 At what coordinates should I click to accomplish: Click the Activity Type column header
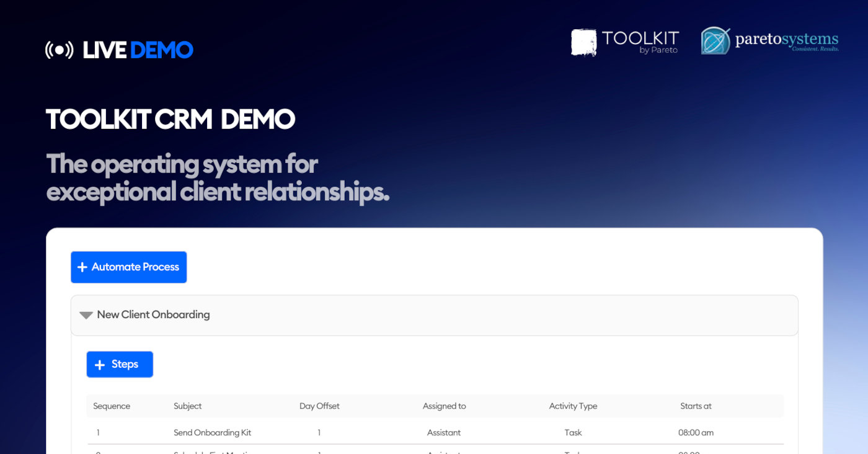[x=573, y=406]
